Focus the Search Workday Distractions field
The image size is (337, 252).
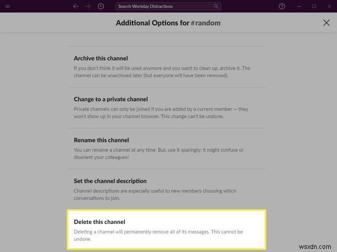[163, 6]
